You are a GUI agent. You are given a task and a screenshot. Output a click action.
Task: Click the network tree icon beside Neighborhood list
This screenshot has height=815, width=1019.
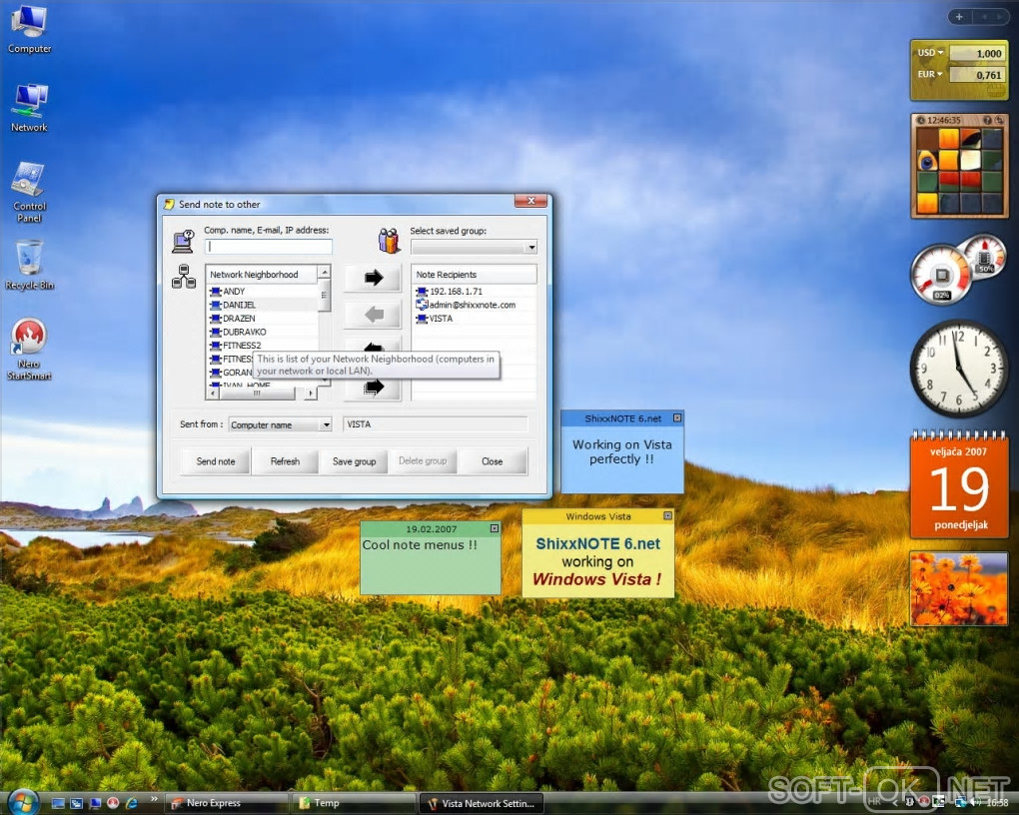183,277
